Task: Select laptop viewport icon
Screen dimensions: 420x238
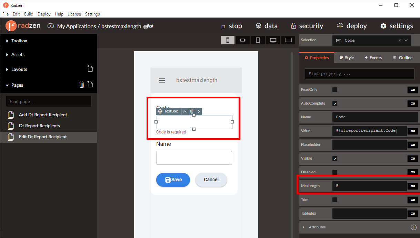Action: (273, 40)
